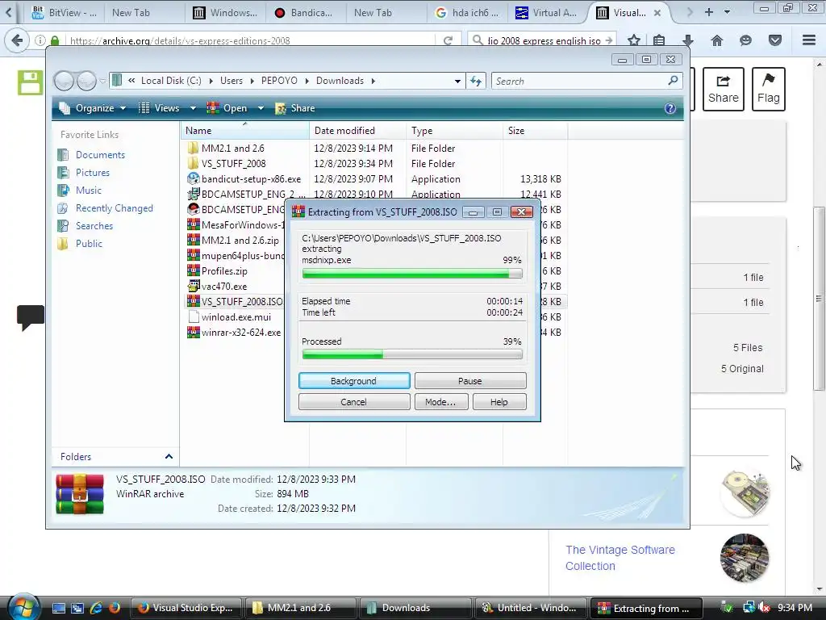The image size is (826, 620).
Task: Open Pictures favorite link
Action: [x=93, y=173]
